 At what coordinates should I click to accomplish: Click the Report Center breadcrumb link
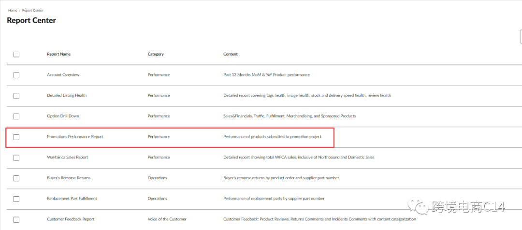[32, 10]
